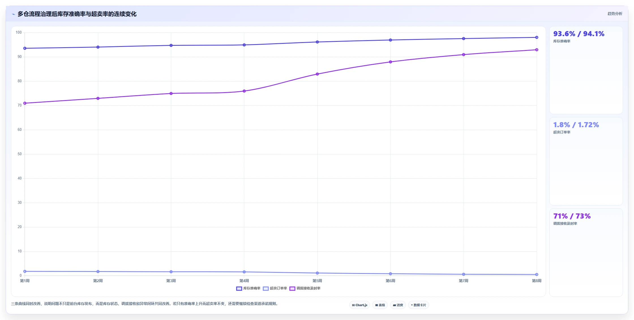Viewport: 634px width, 320px height.
Task: Click the x-axis label 第3周
Action: click(171, 281)
